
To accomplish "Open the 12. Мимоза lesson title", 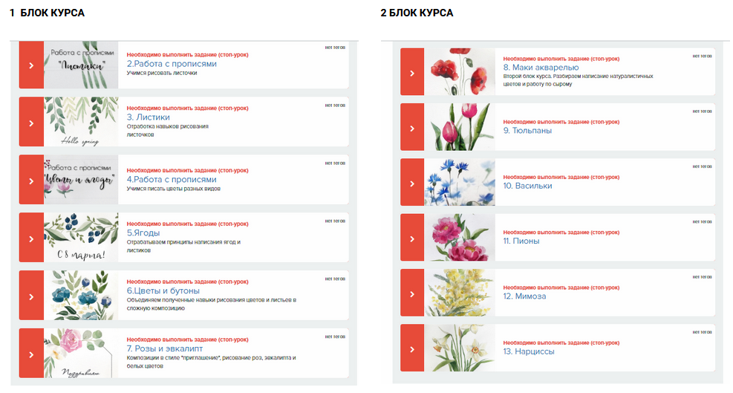I will [x=524, y=296].
